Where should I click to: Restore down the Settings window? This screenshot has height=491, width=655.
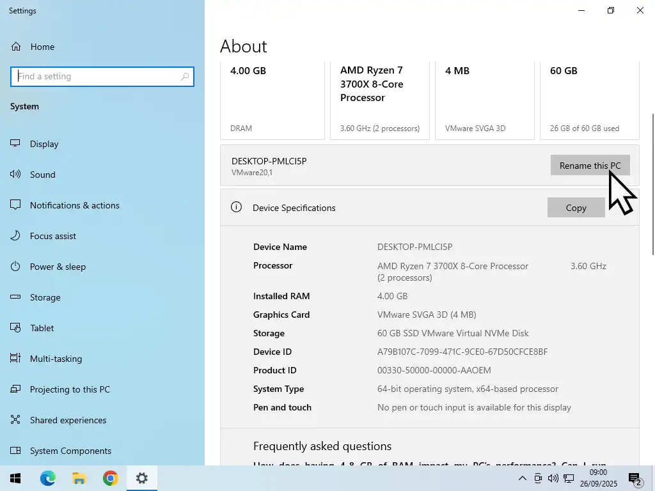611,10
